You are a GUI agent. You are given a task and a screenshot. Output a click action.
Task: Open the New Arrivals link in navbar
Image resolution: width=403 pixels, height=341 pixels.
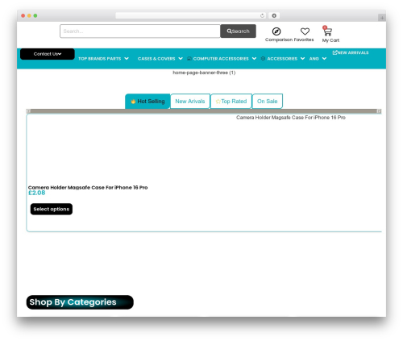coord(351,52)
